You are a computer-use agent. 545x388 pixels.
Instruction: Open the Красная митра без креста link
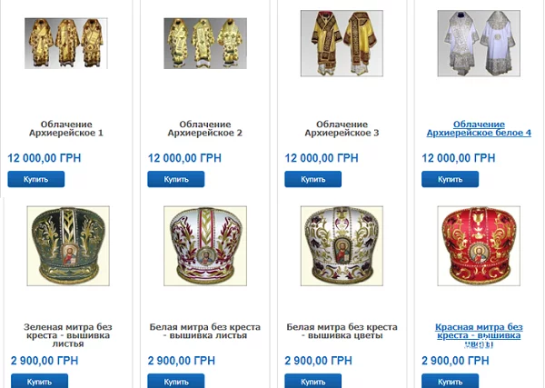478,331
